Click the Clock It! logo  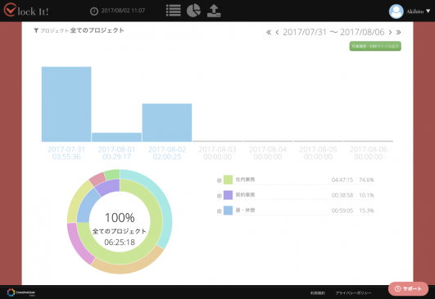(x=26, y=10)
